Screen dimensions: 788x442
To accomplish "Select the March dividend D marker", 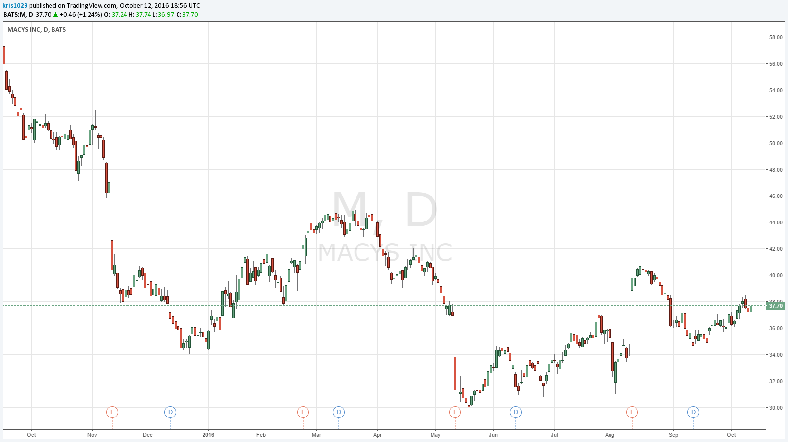I will (339, 412).
